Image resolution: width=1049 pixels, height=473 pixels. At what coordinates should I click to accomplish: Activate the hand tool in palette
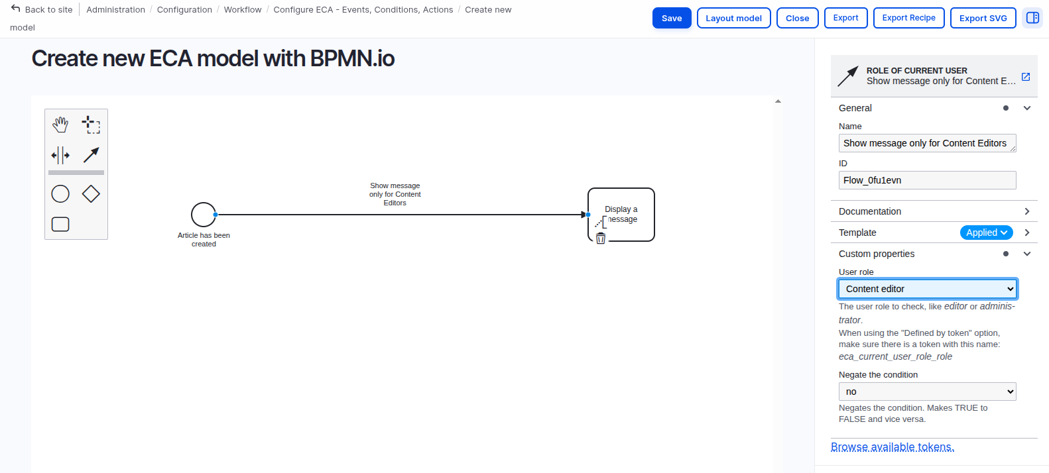[x=60, y=124]
